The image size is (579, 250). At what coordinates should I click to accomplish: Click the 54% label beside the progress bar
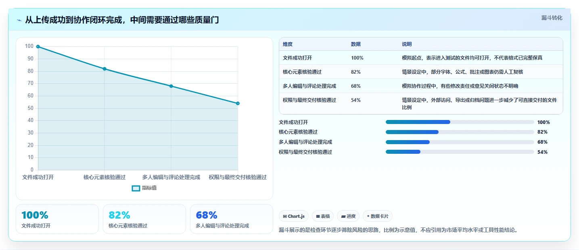(x=542, y=152)
